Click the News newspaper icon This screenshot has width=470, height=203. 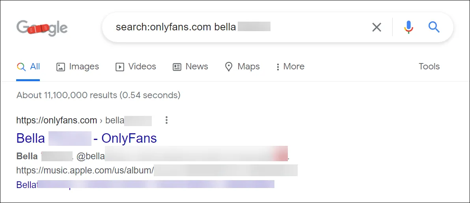177,67
